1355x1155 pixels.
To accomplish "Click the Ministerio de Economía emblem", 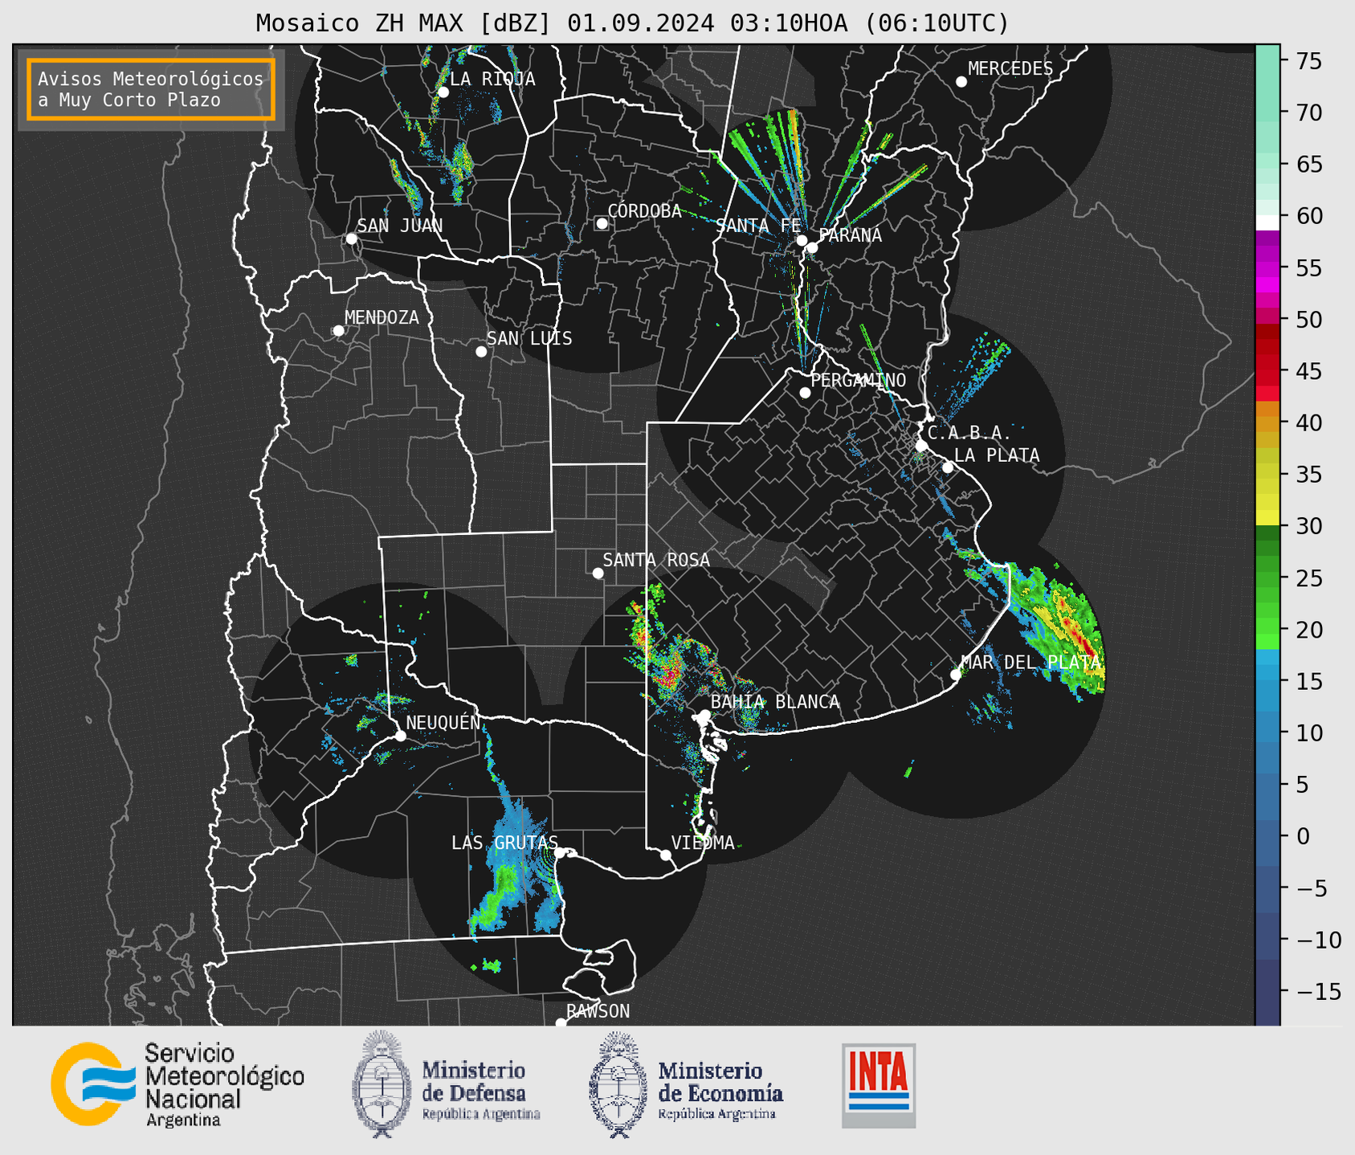I will [617, 1084].
